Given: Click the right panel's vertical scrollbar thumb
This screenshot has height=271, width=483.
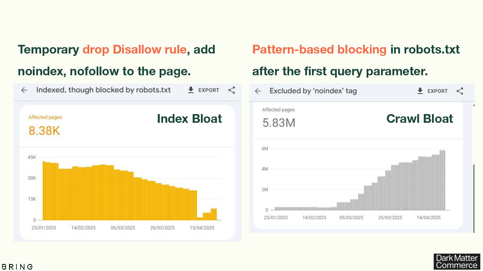Looking at the screenshot, I should [473, 197].
